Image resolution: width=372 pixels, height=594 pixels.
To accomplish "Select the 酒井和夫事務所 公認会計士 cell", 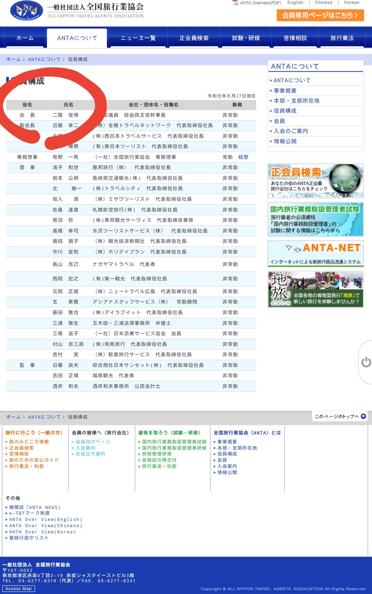I will pyautogui.click(x=126, y=386).
